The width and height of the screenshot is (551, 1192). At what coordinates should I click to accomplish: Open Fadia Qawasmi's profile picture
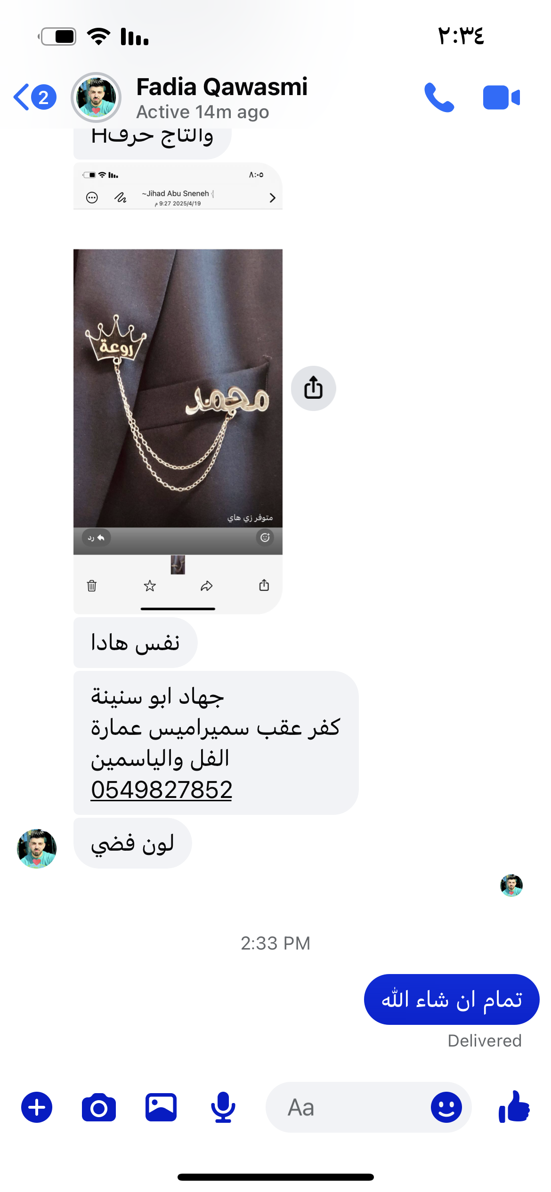(x=96, y=97)
